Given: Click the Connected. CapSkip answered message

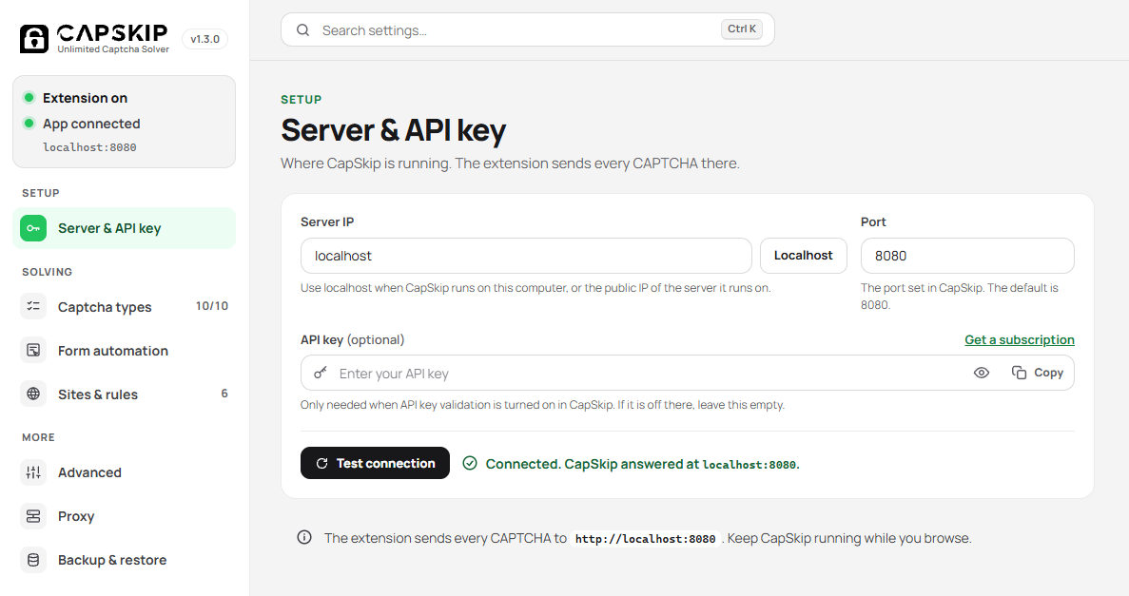Looking at the screenshot, I should click(642, 464).
